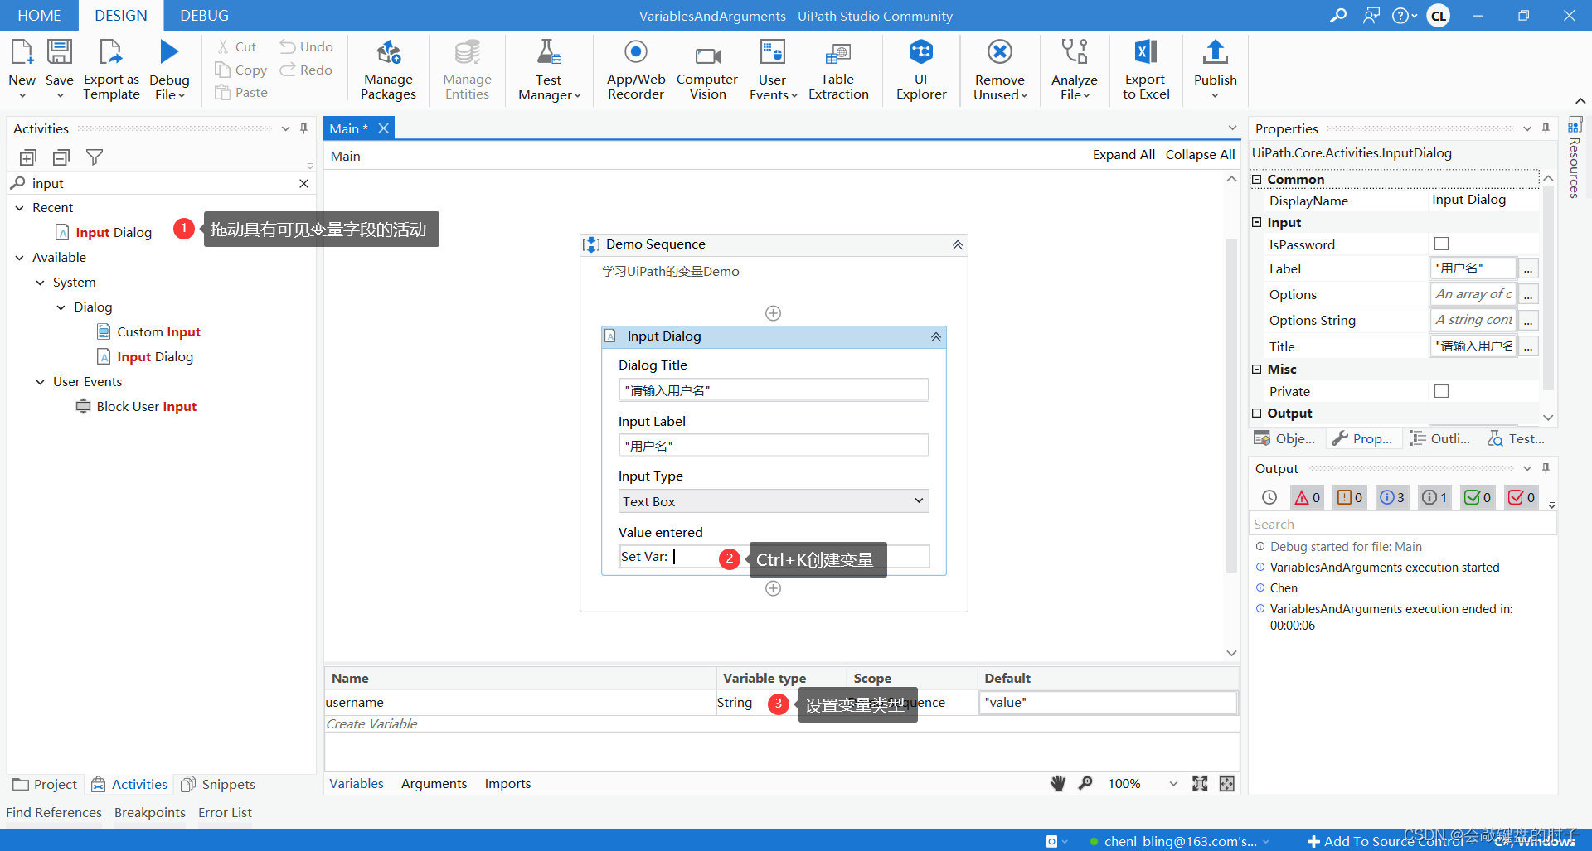
Task: Click the designer zoom magnifier icon
Action: pyautogui.click(x=1085, y=784)
